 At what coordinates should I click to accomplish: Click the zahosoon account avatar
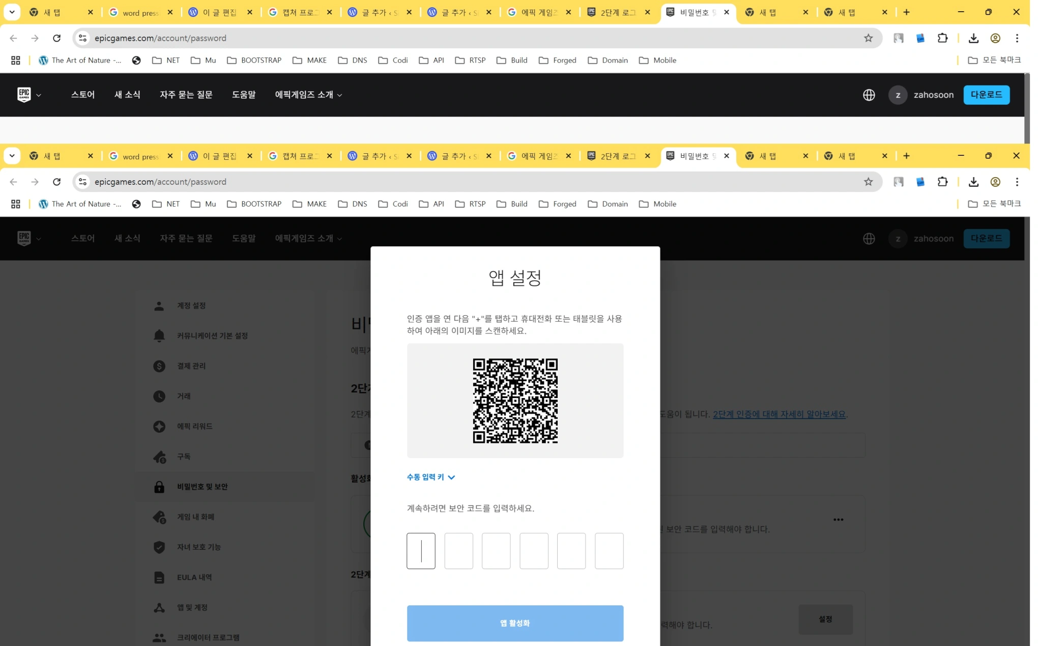(x=898, y=238)
